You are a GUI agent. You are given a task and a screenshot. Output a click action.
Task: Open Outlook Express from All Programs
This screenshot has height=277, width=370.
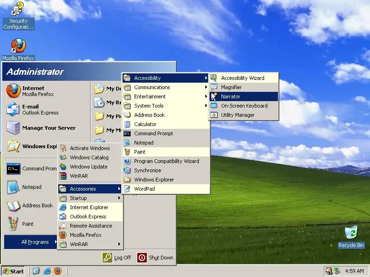[x=90, y=217]
